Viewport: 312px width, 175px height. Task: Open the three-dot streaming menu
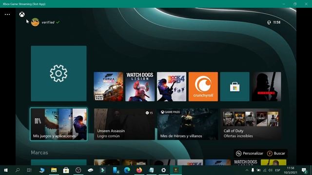click(x=7, y=15)
